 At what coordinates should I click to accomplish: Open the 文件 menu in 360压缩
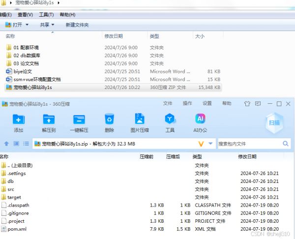click(x=168, y=103)
